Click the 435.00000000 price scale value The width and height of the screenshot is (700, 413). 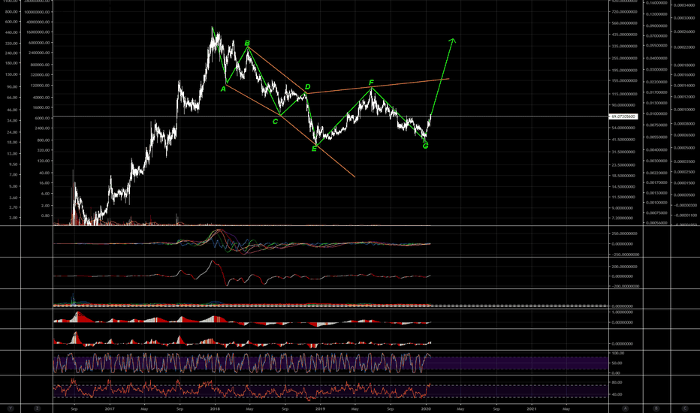point(625,35)
